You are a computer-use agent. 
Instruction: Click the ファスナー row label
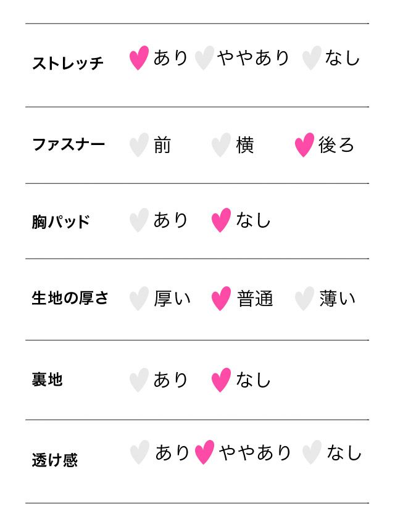click(x=69, y=144)
